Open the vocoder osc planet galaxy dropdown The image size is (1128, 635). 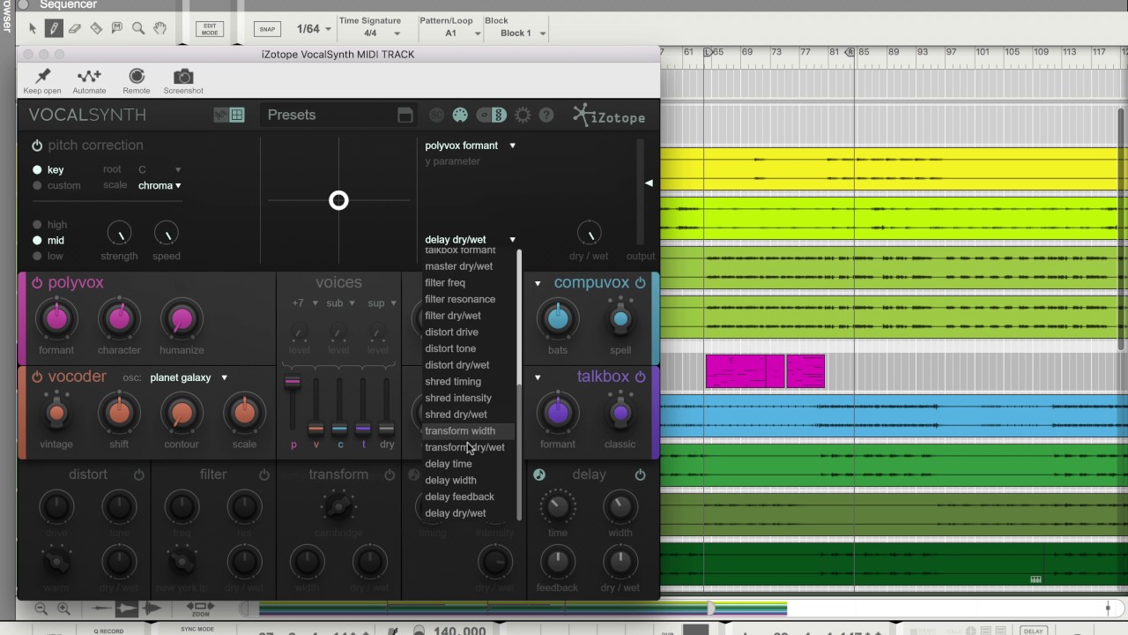pos(189,377)
